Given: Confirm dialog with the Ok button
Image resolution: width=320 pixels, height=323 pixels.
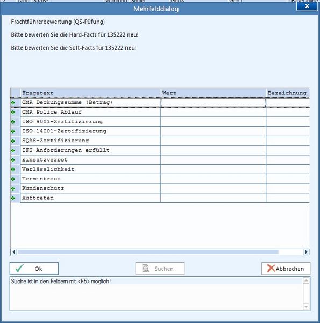Looking at the screenshot, I should (34, 269).
